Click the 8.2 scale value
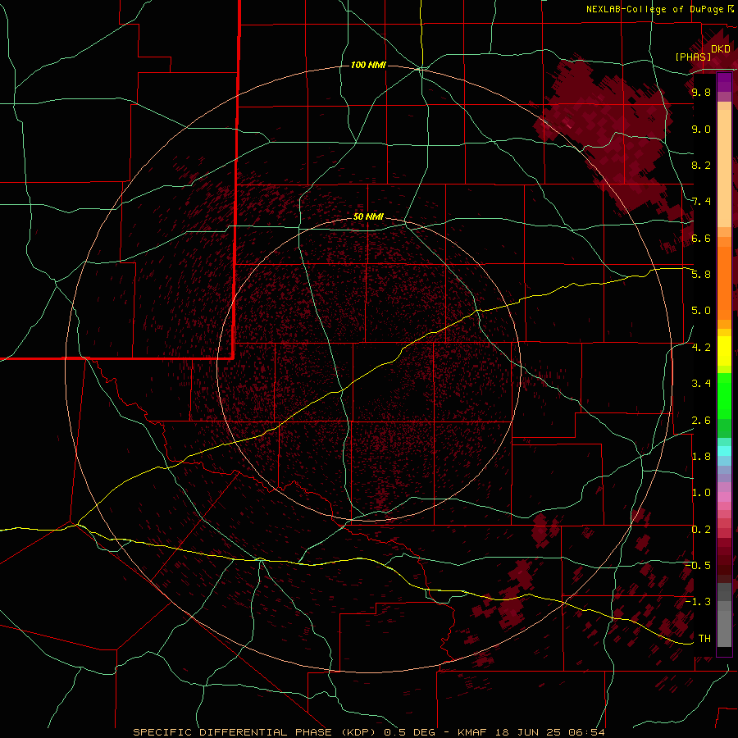The image size is (738, 738). pos(701,165)
